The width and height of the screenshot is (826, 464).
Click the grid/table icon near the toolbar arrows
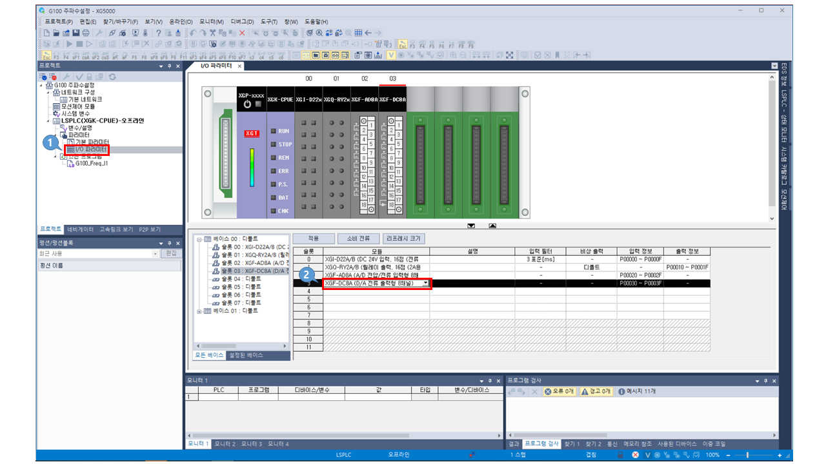(x=358, y=31)
